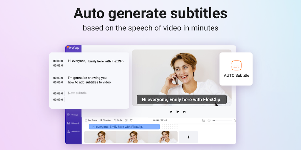Open the Overlays sidebar panel
The width and height of the screenshot is (301, 150).
73,115
